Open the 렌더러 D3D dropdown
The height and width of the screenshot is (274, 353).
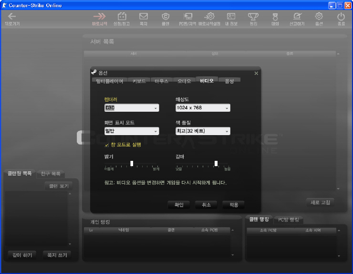132,108
